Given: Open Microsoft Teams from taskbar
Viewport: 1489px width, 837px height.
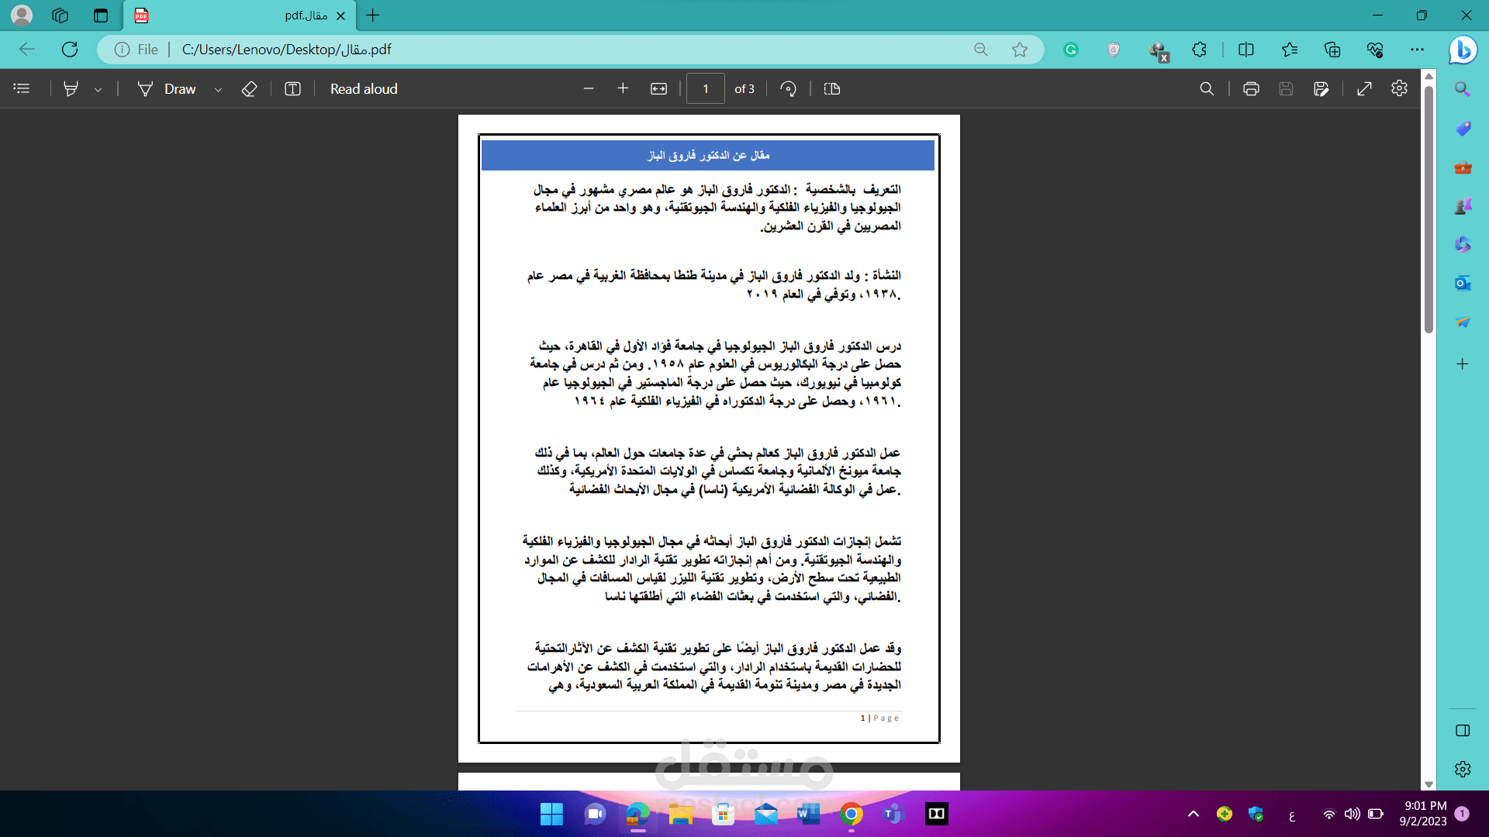Looking at the screenshot, I should pos(893,814).
